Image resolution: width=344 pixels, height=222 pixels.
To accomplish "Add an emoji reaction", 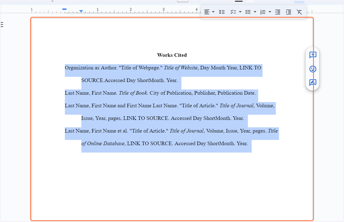I will point(313,69).
